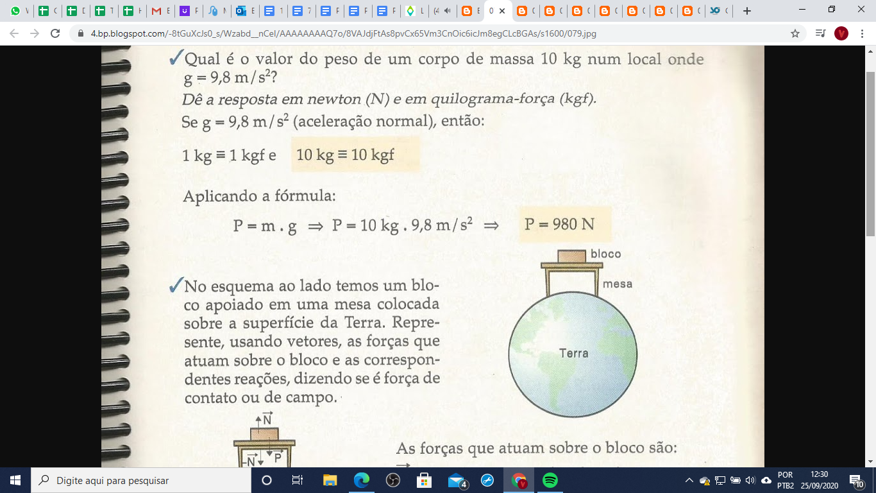Expand the hidden system tray icons
876x493 pixels.
coord(689,480)
